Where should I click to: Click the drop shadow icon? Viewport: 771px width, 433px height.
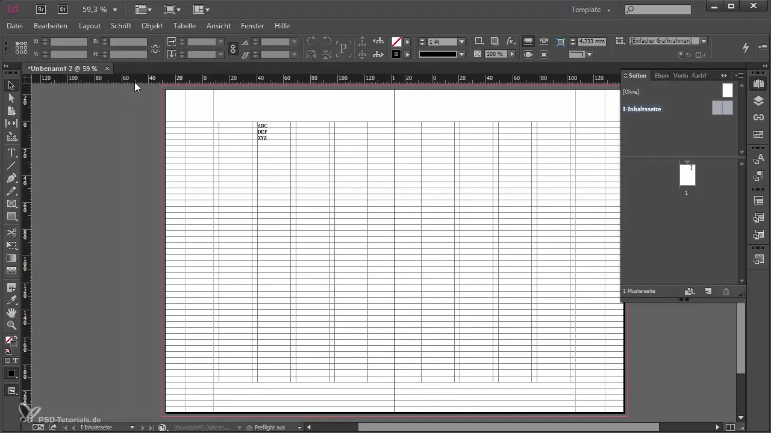[494, 41]
